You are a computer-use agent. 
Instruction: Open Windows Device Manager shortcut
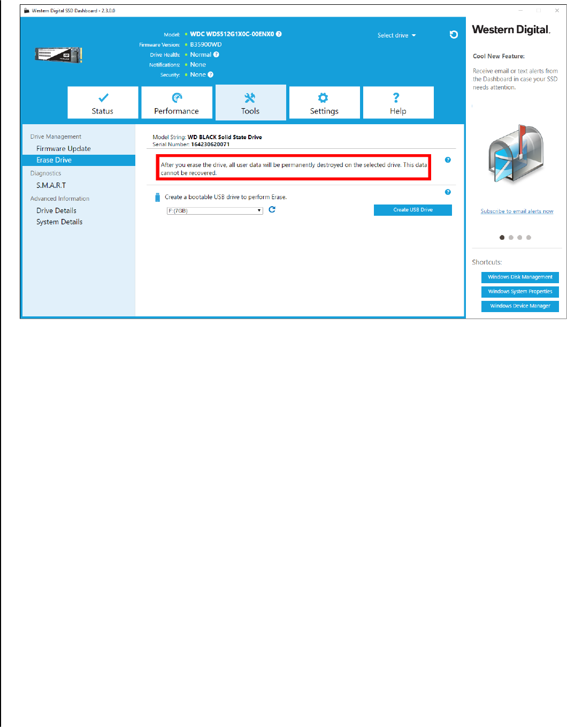(x=520, y=306)
